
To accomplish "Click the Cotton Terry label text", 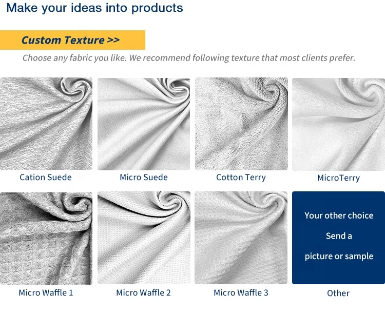I will [x=241, y=178].
